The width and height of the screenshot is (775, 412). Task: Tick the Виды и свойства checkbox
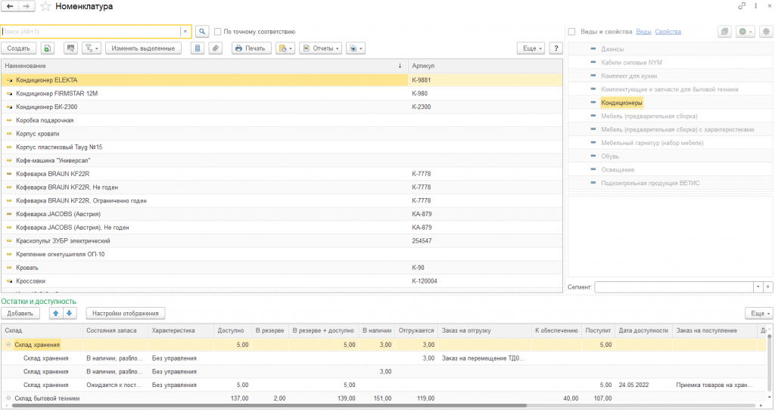click(x=571, y=32)
